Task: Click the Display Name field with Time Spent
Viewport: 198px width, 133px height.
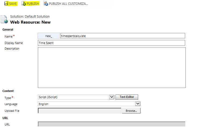Action: (111, 43)
